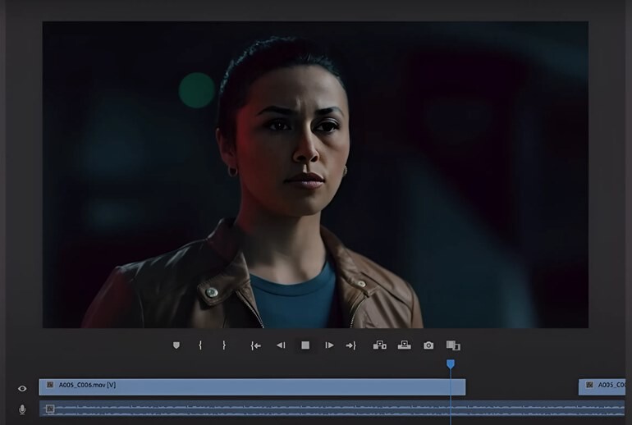Jump to the Out point
The width and height of the screenshot is (632, 425).
(x=350, y=345)
